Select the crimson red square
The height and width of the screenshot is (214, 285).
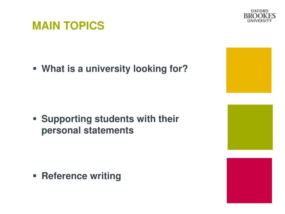[249, 181]
